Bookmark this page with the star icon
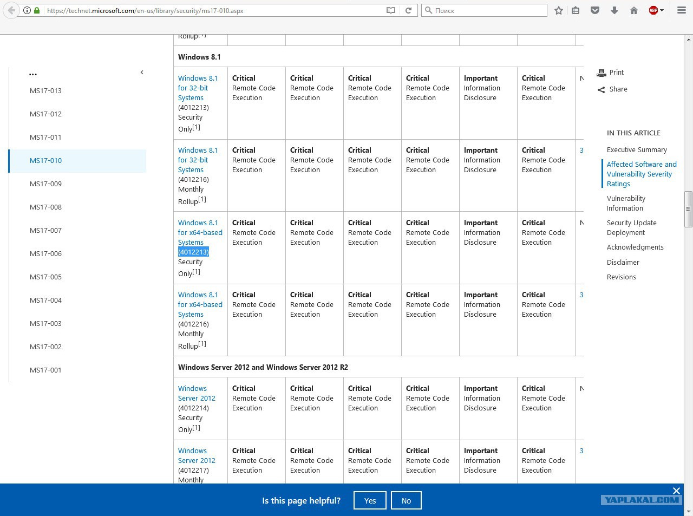This screenshot has height=516, width=693. point(559,10)
